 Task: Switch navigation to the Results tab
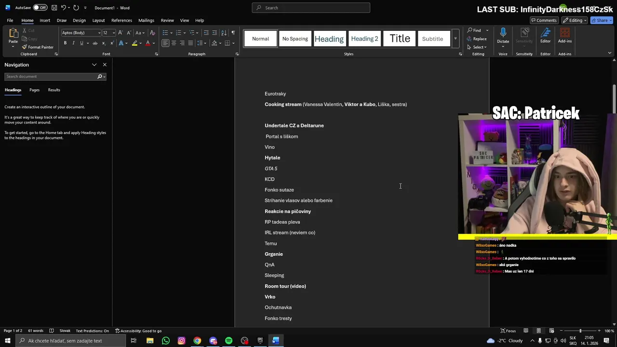(54, 90)
